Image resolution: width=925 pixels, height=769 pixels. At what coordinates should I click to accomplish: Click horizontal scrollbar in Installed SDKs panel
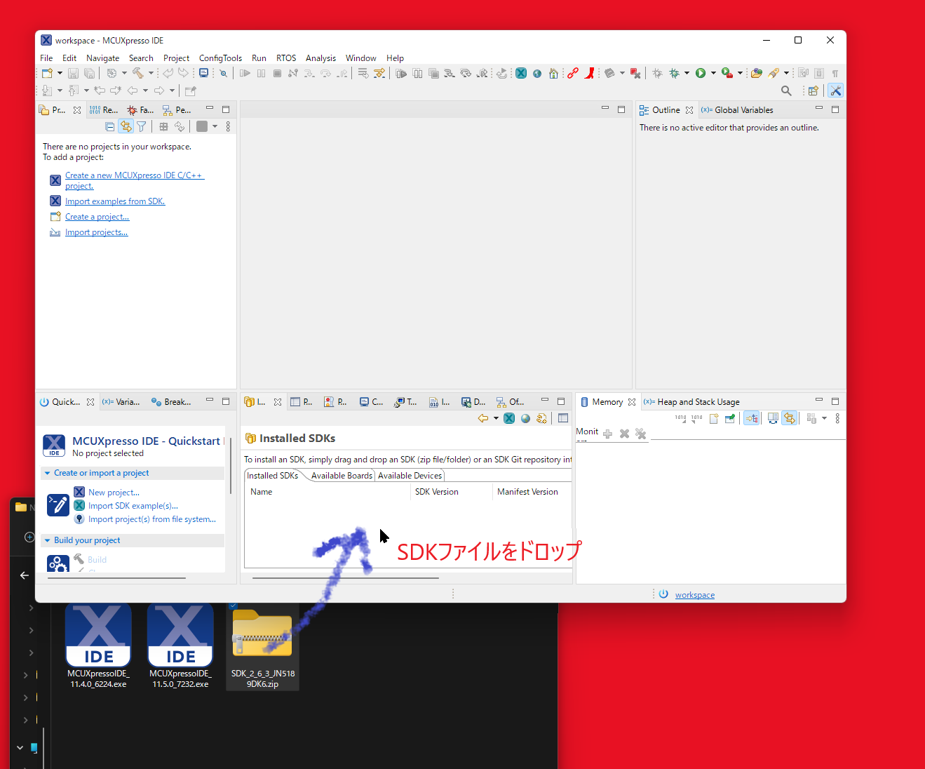[x=346, y=578]
